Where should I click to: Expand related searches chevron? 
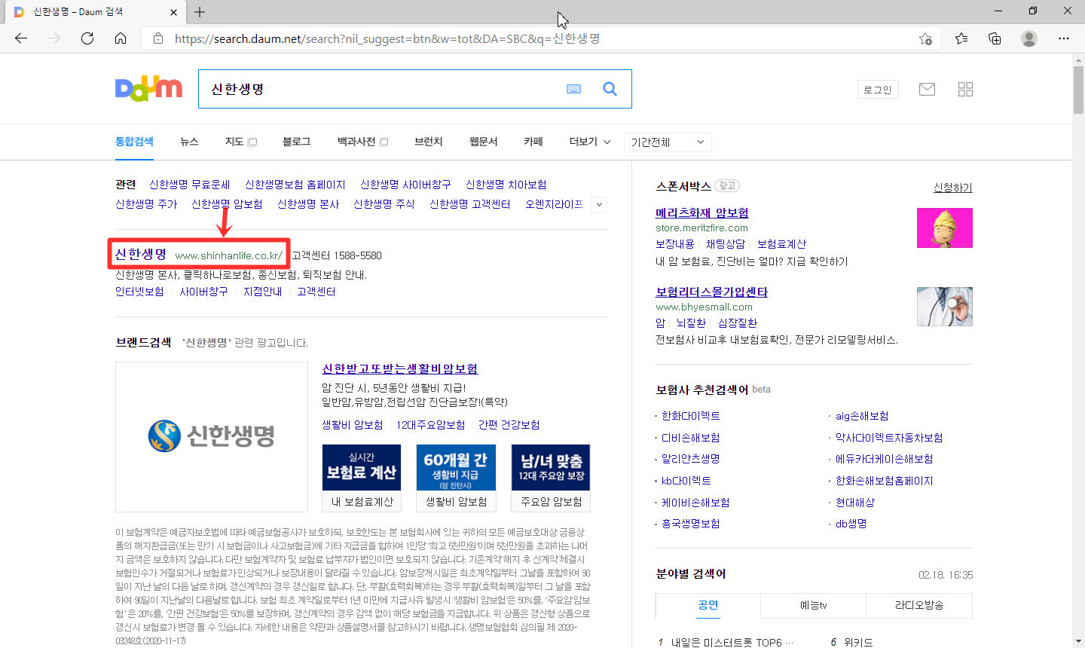pyautogui.click(x=599, y=204)
